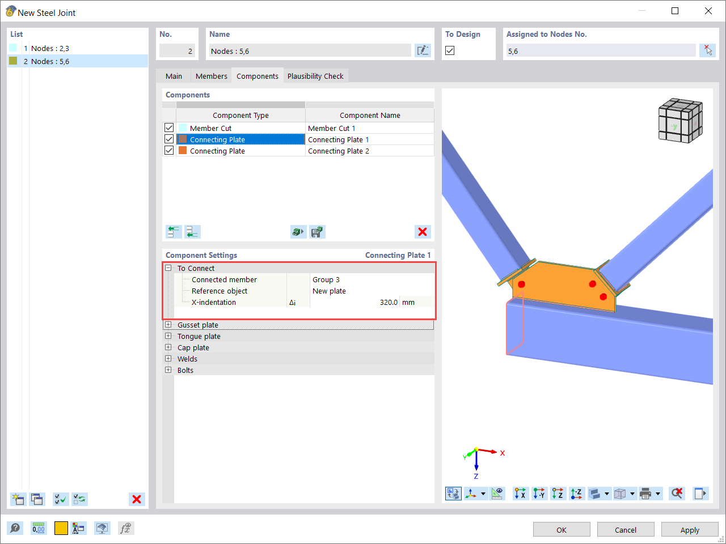
Task: Click the view in X direction icon
Action: (x=520, y=494)
